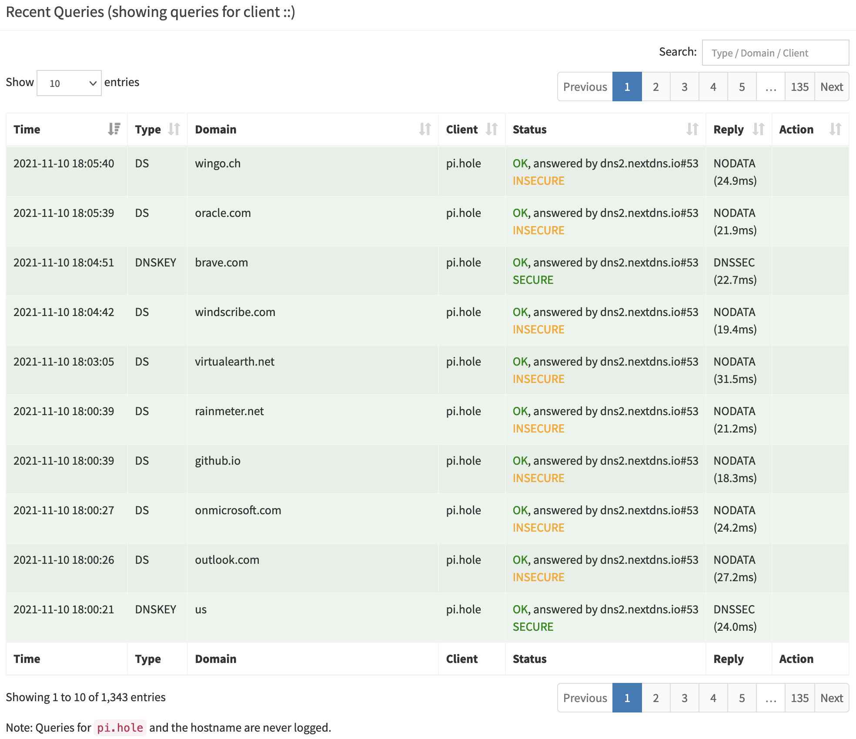The image size is (856, 739).
Task: Click timestamp 2021-11-10 18:03:05
Action: 64,362
